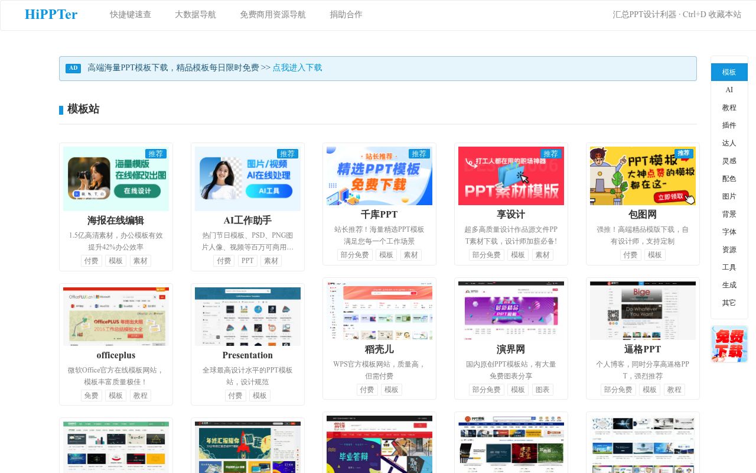Viewport: 756px width, 473px height.
Task: Click the 模板 tag under 包图网
Action: [654, 255]
